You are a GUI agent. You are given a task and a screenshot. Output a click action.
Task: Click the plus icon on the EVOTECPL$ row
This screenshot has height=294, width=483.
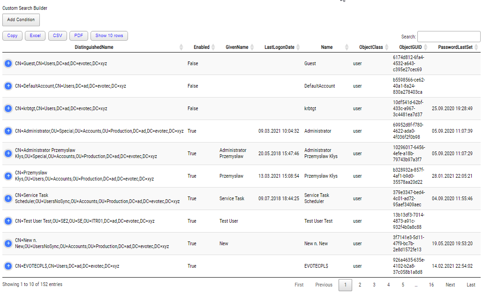tap(8, 266)
